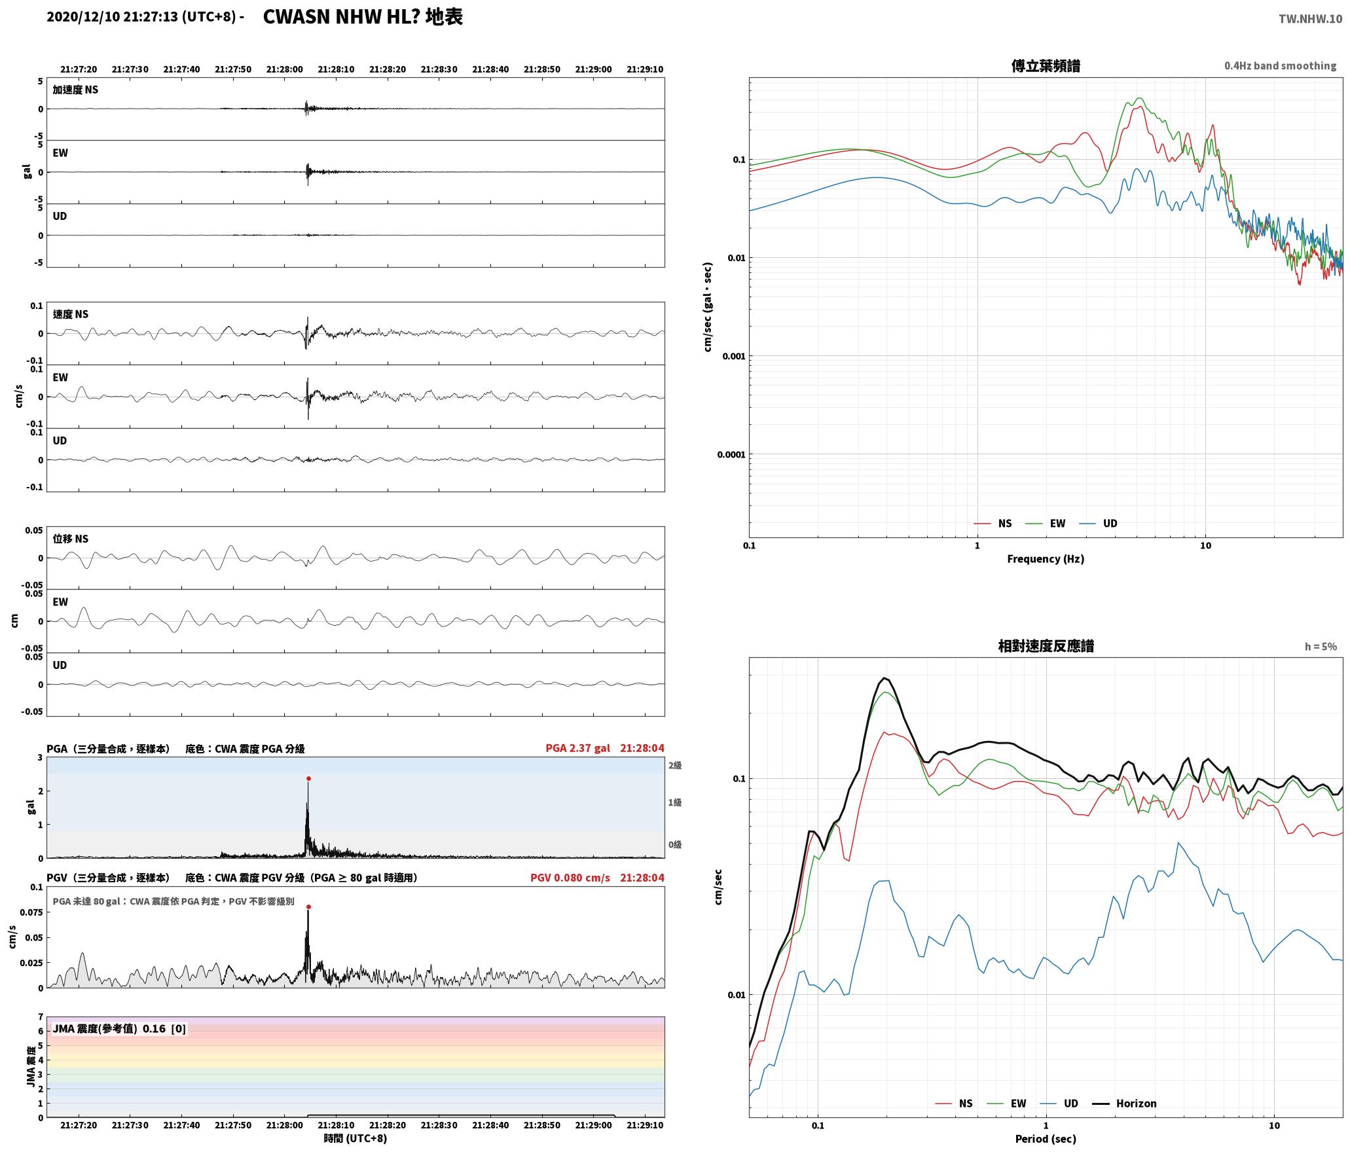Click the PGV 0.080 cm/s peak value label
The width and height of the screenshot is (1350, 1152).
[x=570, y=878]
